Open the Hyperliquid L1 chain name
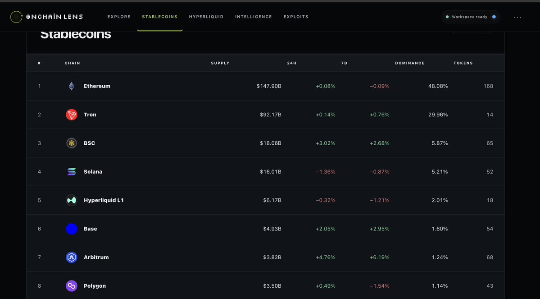Screen dimensions: 540x299 (104, 200)
